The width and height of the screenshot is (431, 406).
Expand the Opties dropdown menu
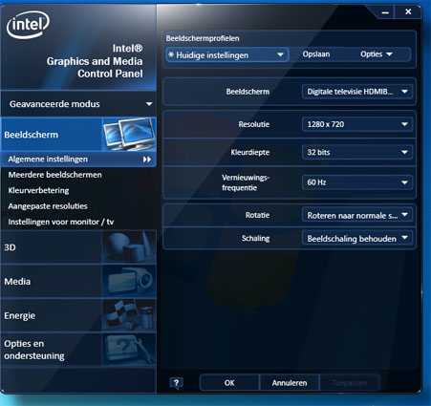(377, 54)
